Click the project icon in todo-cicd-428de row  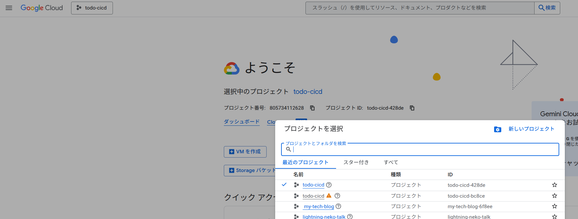[296, 185]
